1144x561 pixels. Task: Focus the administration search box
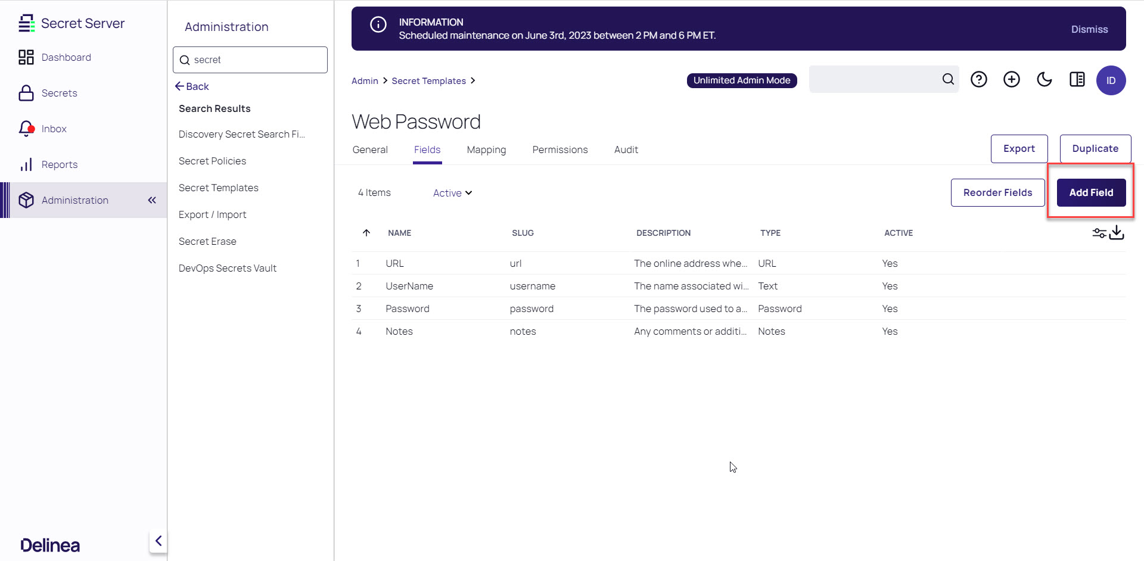pyautogui.click(x=250, y=60)
